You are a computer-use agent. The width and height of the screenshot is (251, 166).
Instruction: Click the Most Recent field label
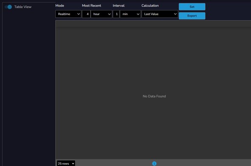pyautogui.click(x=91, y=6)
